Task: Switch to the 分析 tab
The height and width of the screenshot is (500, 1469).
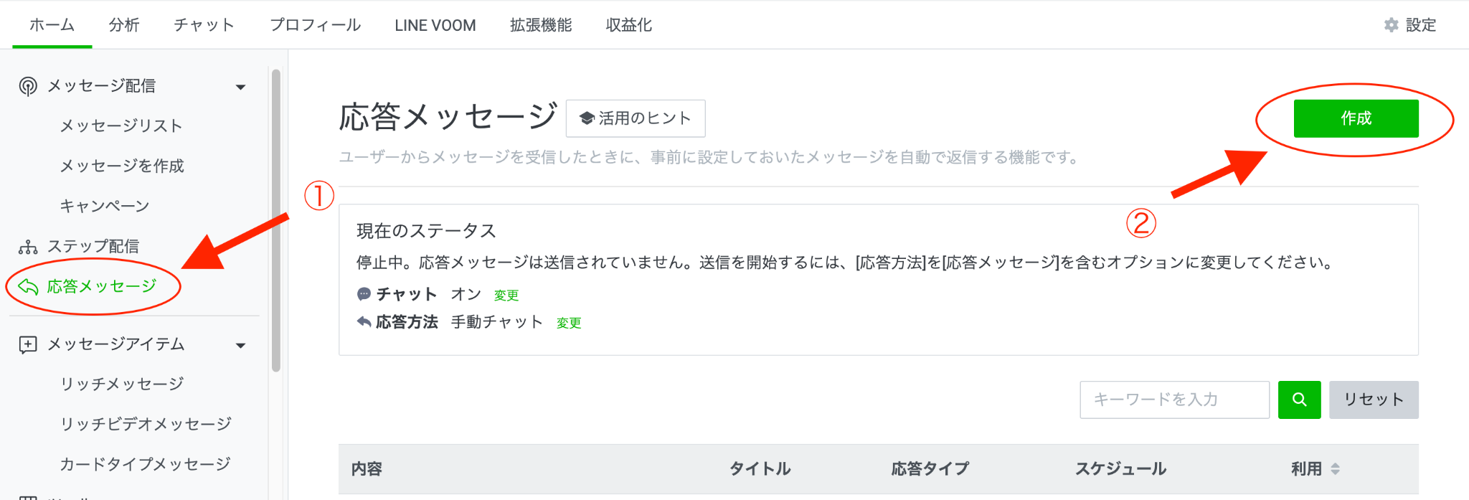Action: click(x=124, y=25)
